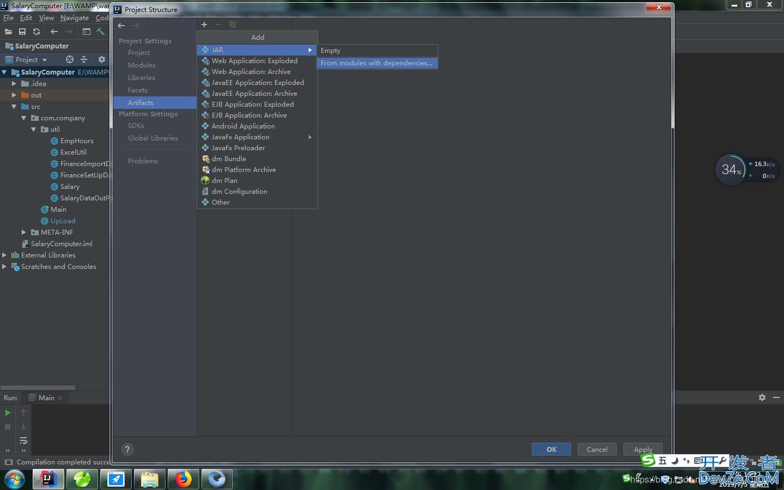The image size is (784, 490).
Task: Select dm Platform Archive entry
Action: (257, 169)
